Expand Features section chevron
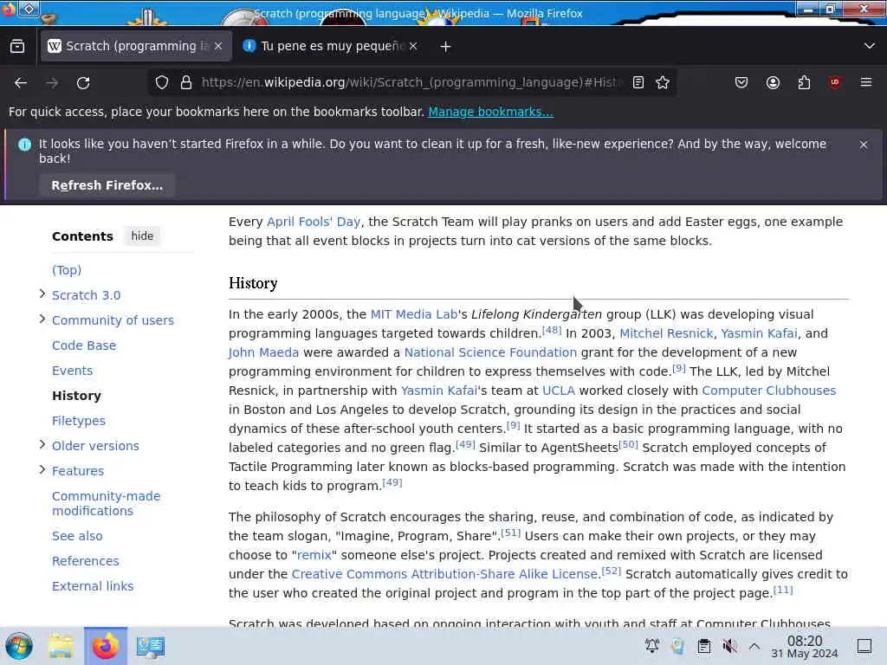Viewport: 887px width, 665px height. (42, 469)
